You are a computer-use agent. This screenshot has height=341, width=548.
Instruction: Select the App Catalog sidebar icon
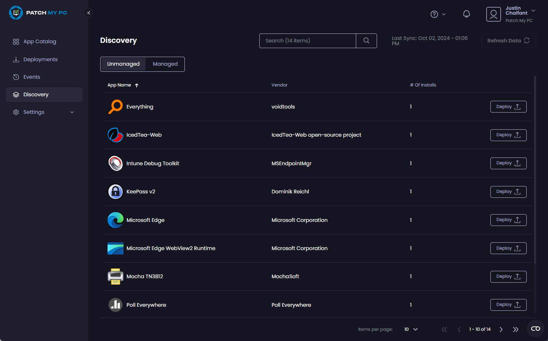coord(16,41)
